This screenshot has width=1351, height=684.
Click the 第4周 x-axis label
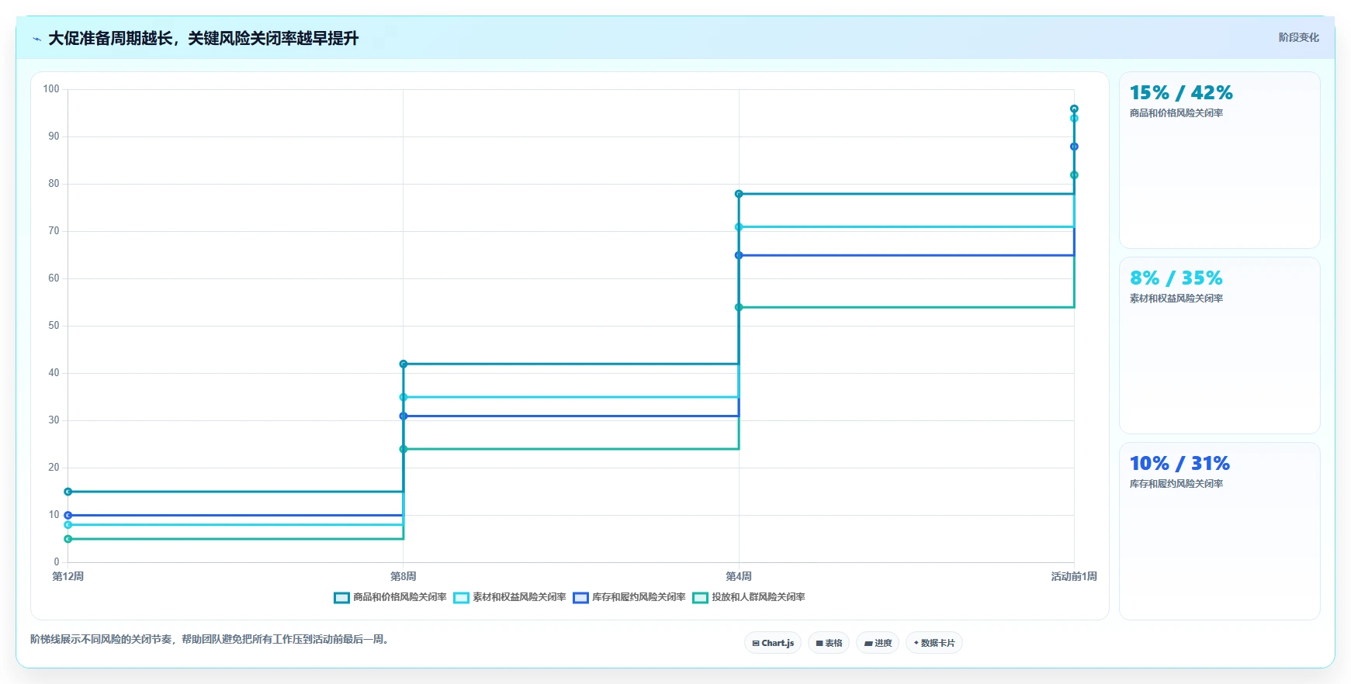tap(739, 576)
